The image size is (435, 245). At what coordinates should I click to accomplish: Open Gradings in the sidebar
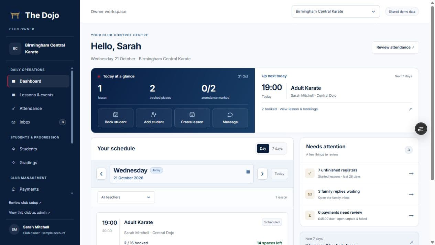click(x=38, y=163)
